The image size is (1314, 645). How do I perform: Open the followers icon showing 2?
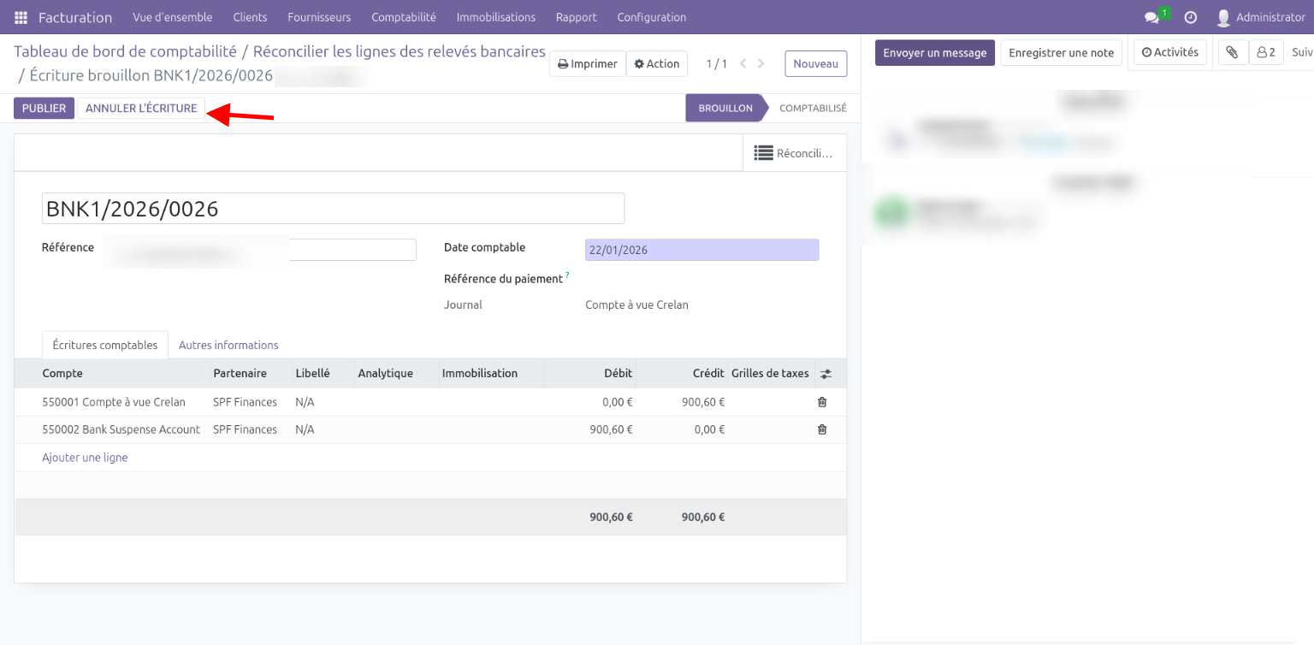pyautogui.click(x=1266, y=52)
